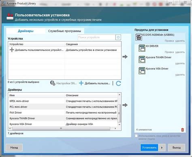Click Настройки SN... label
Screen dimensions: 192x157
(66, 83)
